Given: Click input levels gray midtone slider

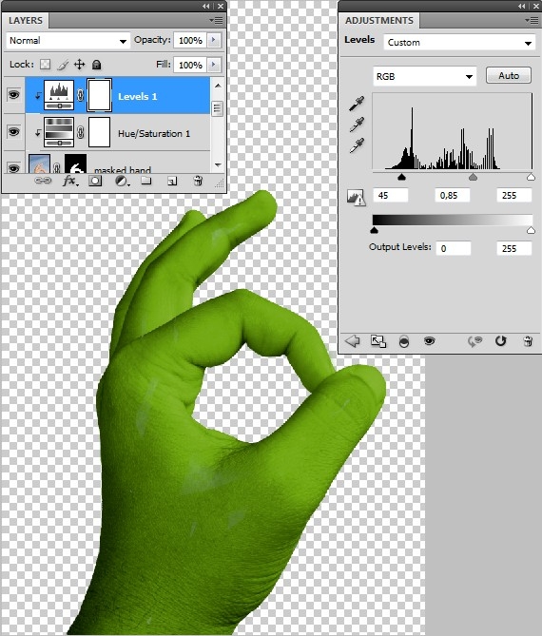Looking at the screenshot, I should coord(473,177).
